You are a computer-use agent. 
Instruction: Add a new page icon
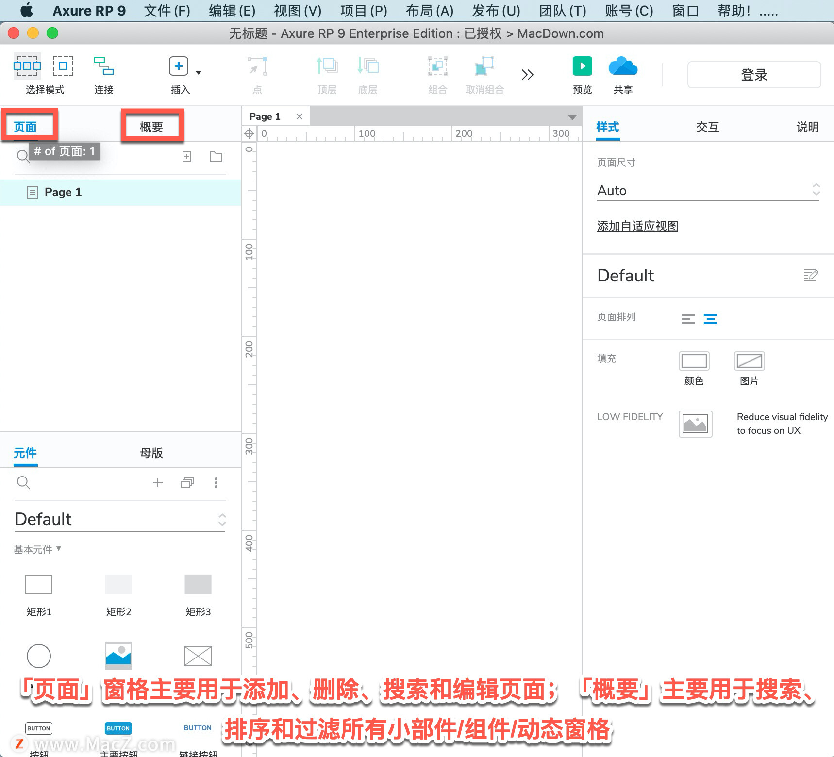tap(187, 157)
